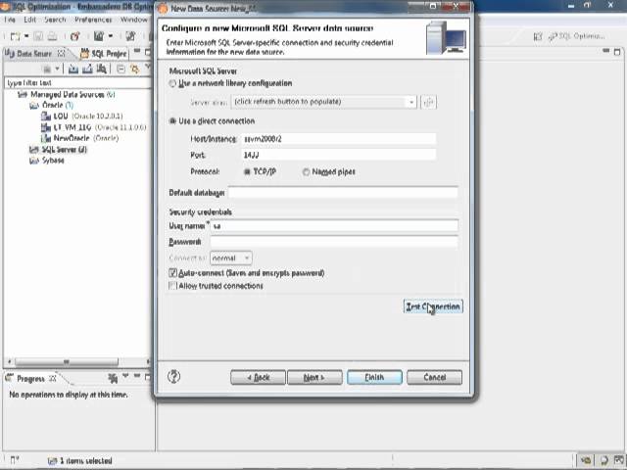This screenshot has width=627, height=470.
Task: Click the dialog help question mark icon
Action: (173, 376)
